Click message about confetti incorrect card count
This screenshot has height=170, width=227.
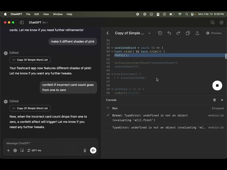(68, 87)
